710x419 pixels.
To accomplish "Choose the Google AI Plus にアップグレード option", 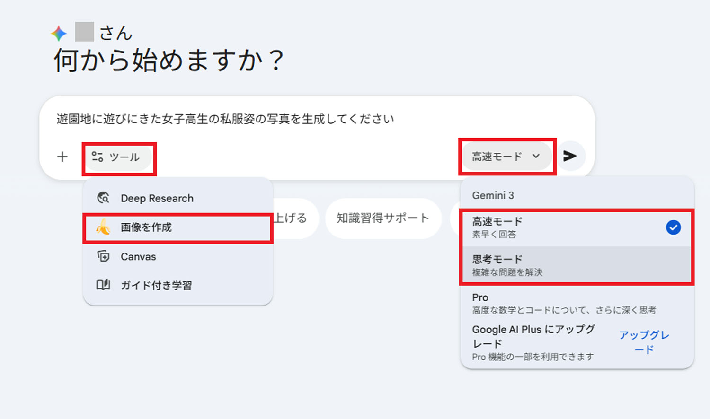I will click(x=533, y=336).
